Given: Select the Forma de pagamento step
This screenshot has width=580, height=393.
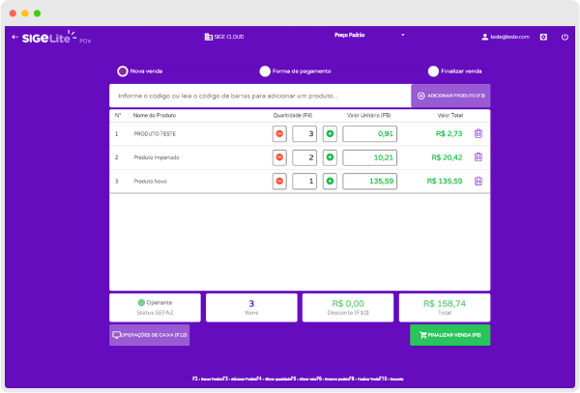Looking at the screenshot, I should [265, 70].
